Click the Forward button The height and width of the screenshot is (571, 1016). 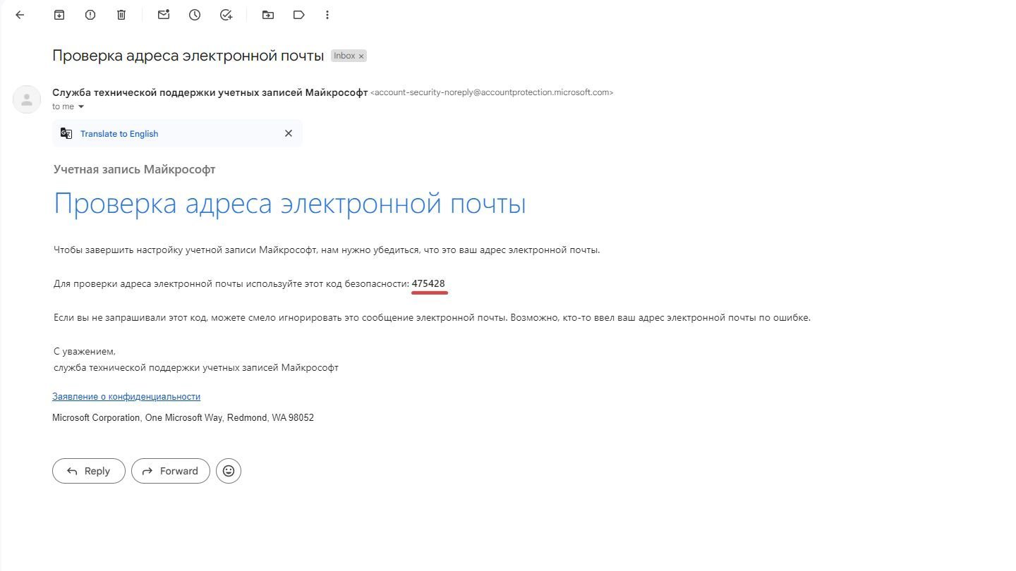(171, 471)
